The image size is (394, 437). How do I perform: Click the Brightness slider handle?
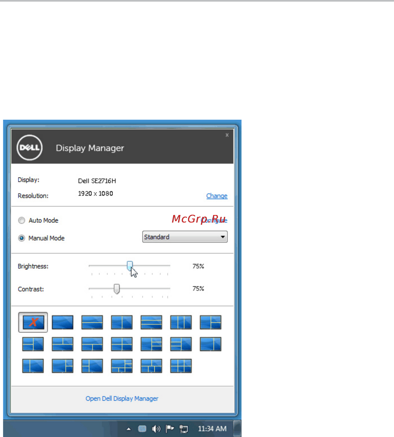tap(130, 266)
